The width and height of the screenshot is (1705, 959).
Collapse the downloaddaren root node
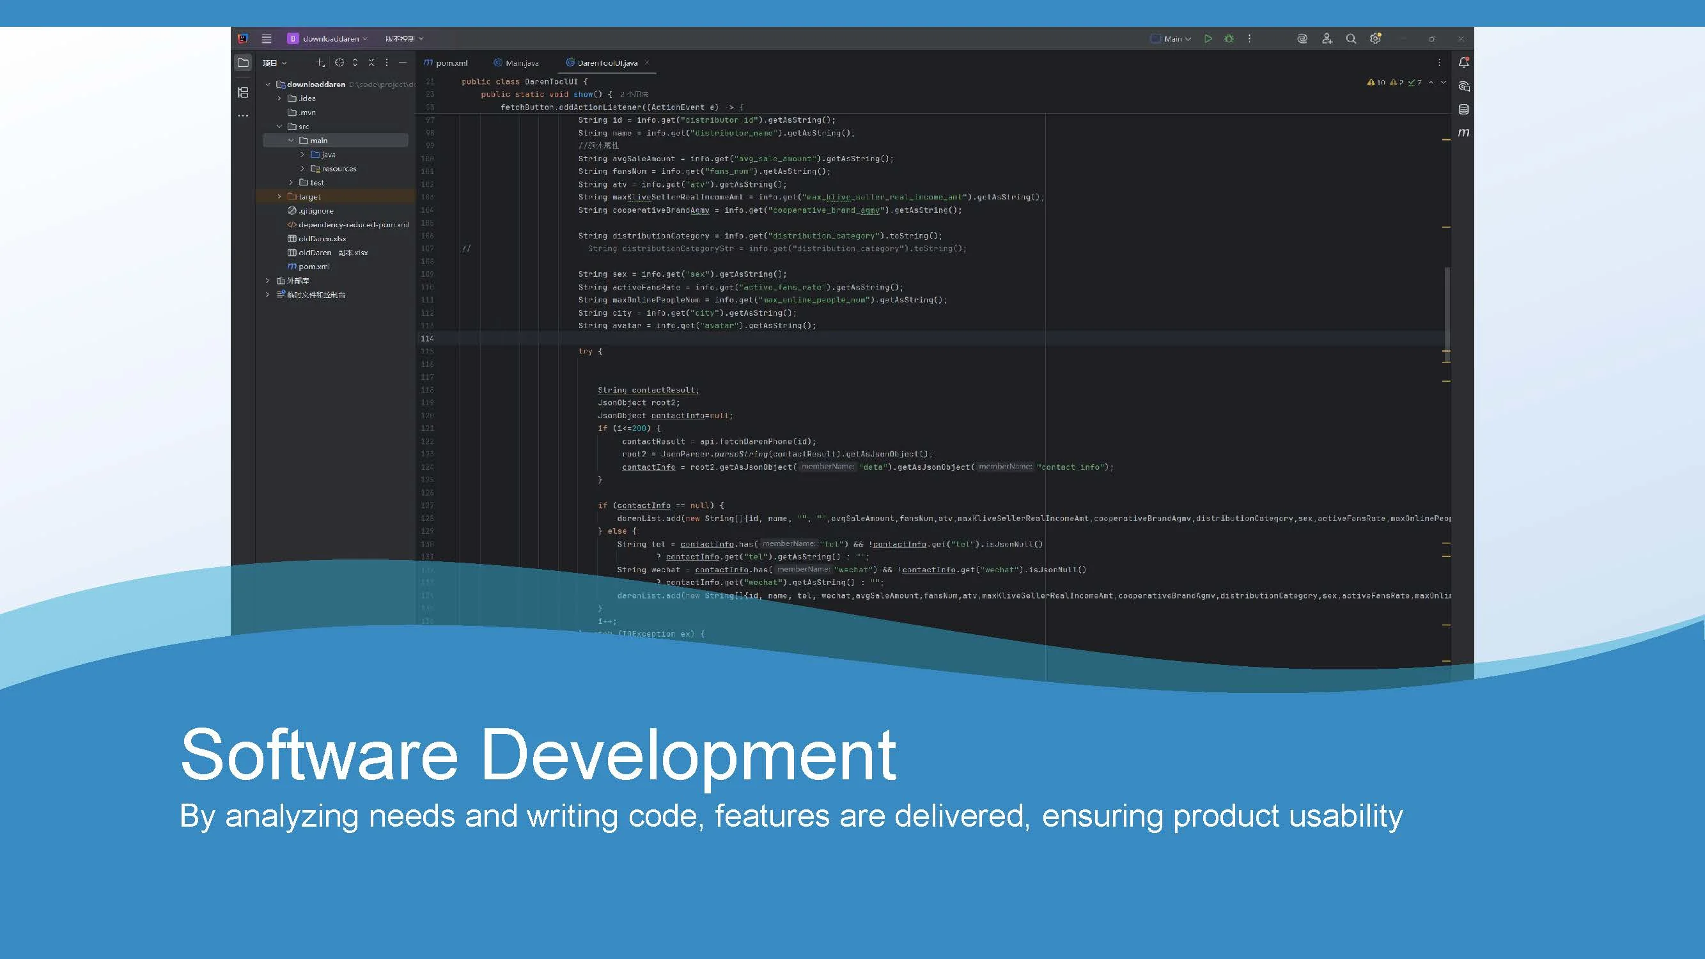[x=268, y=84]
